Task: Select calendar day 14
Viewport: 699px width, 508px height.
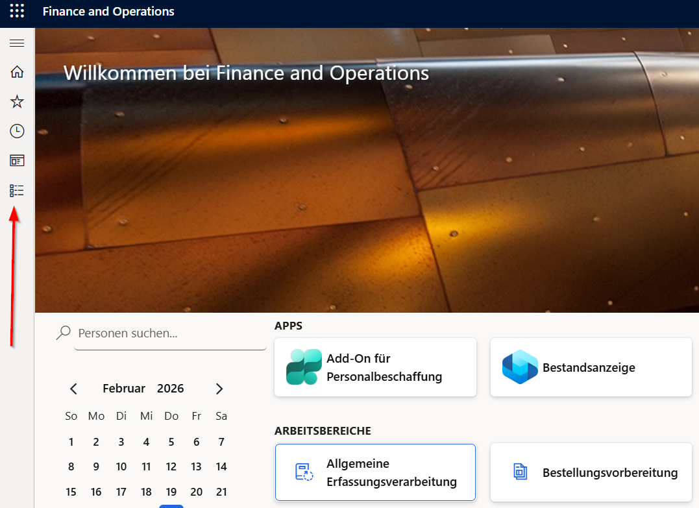Action: [221, 466]
